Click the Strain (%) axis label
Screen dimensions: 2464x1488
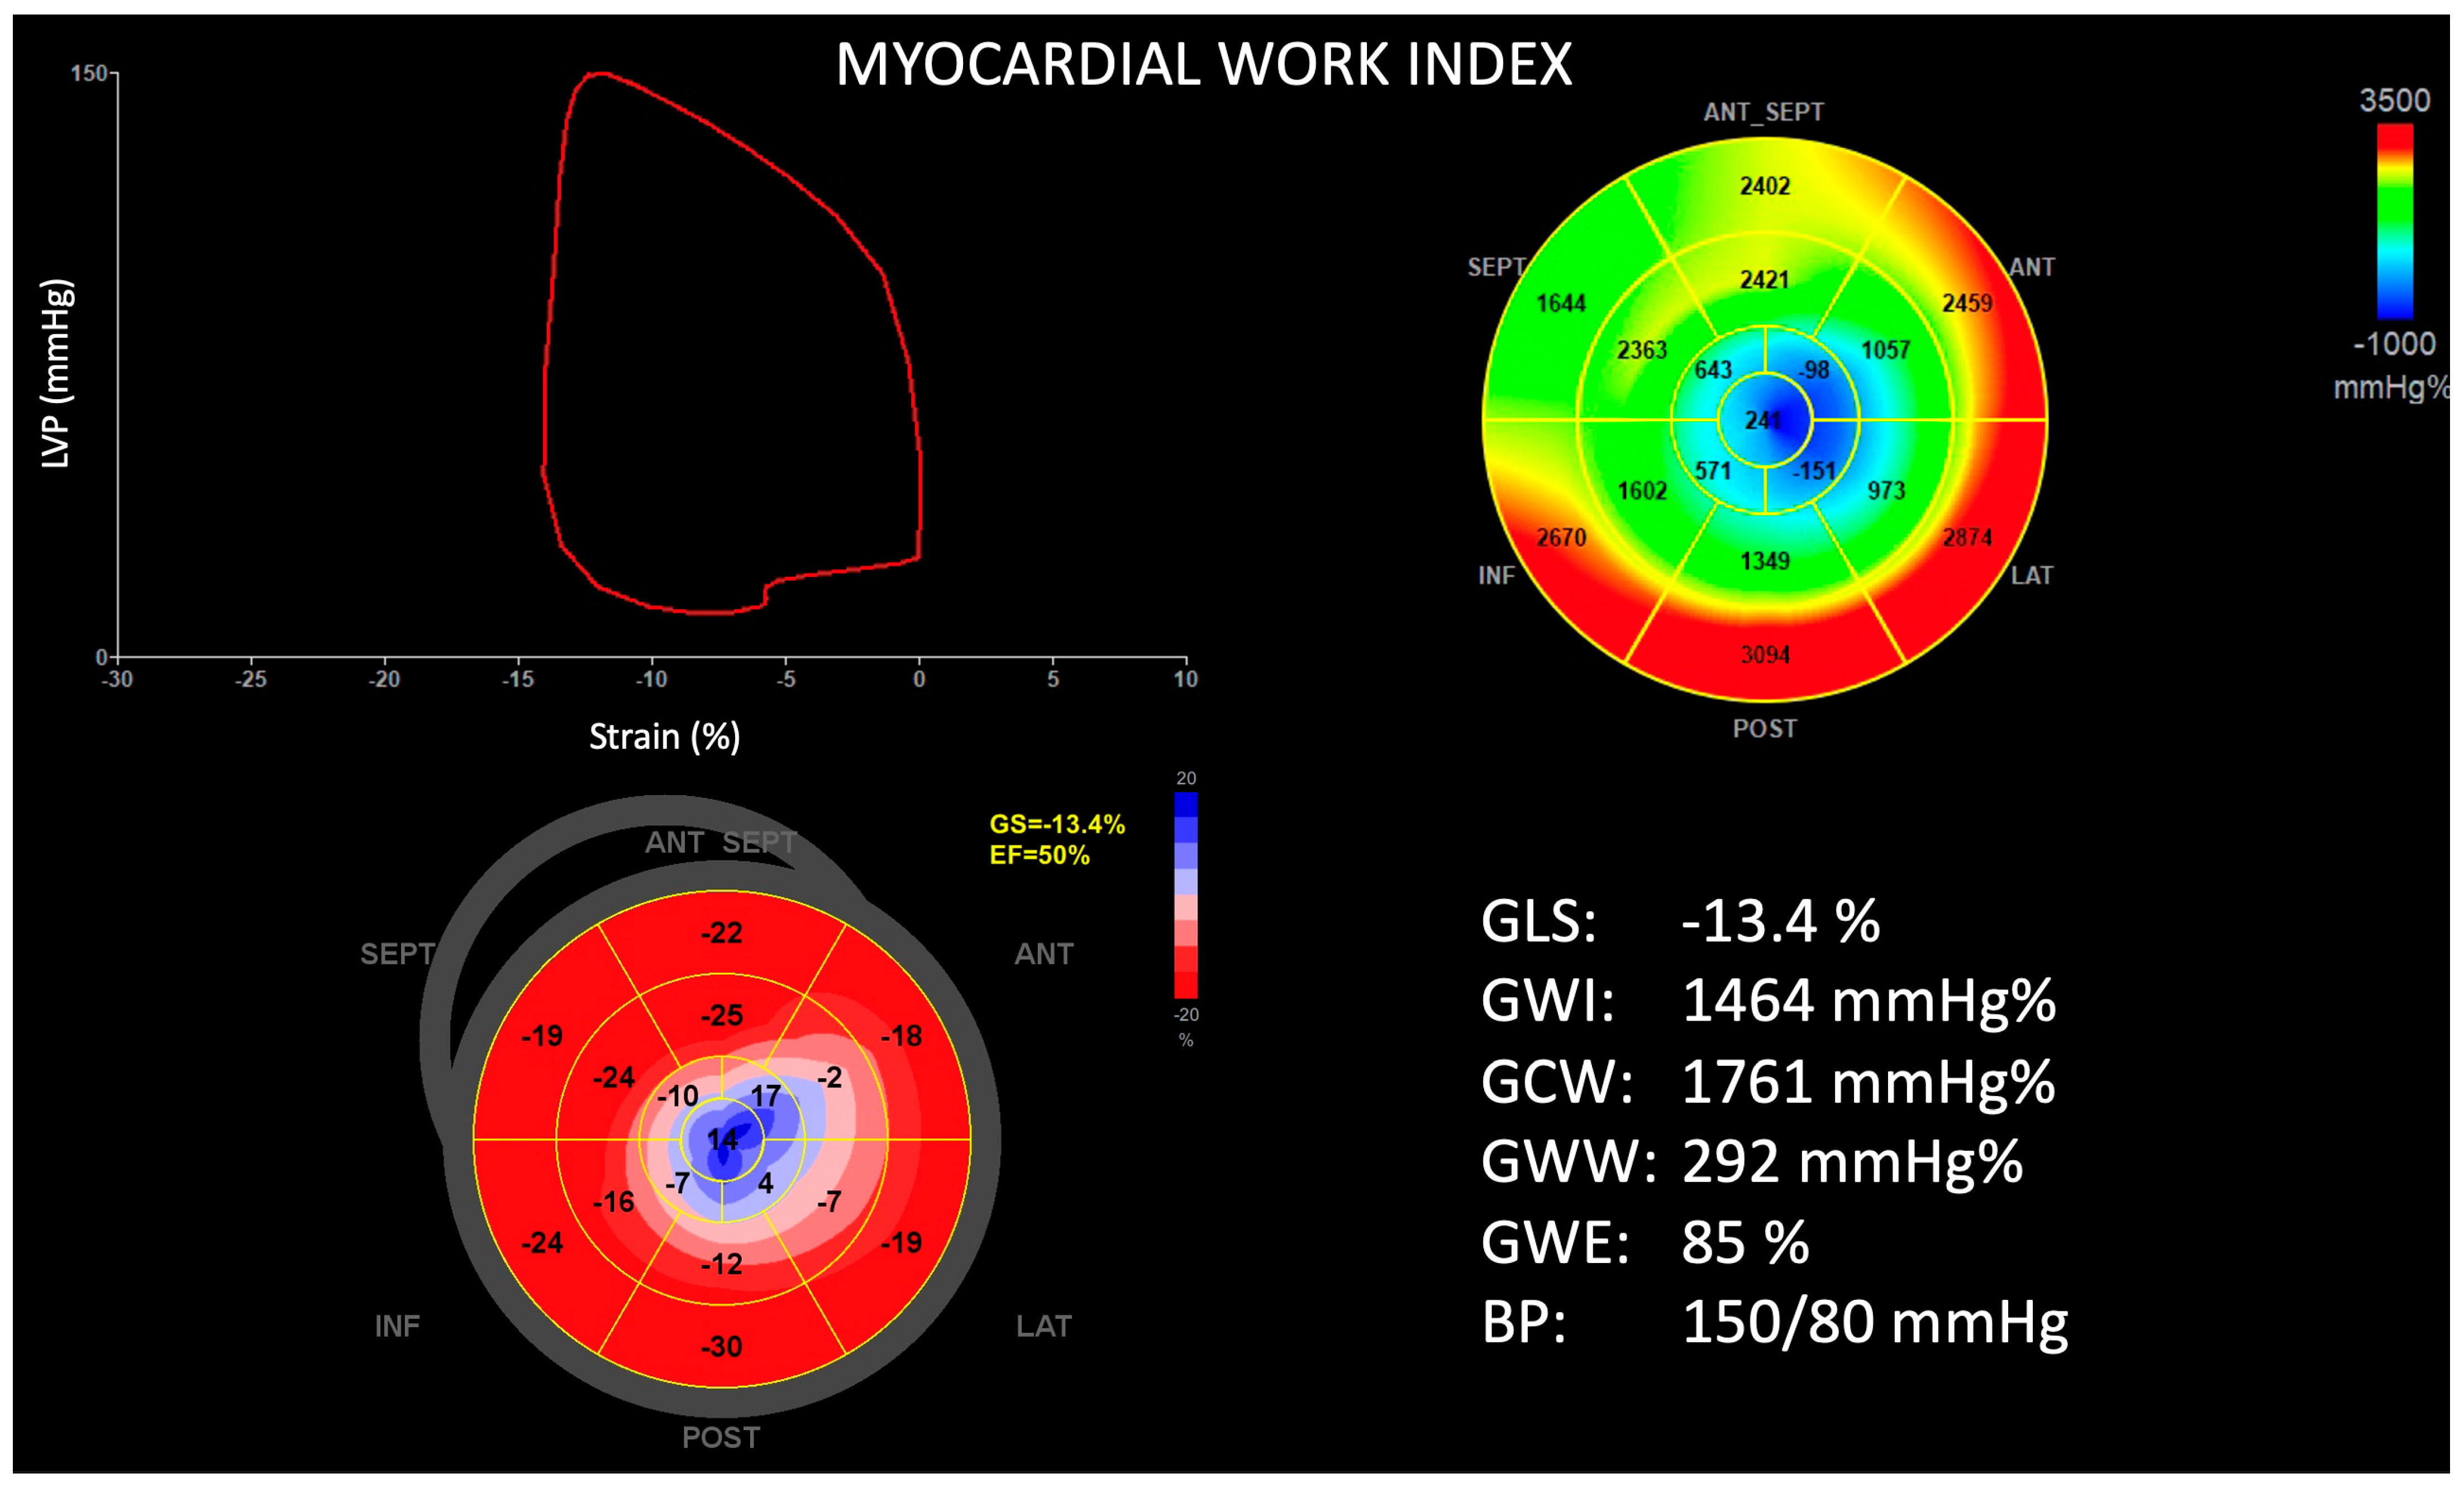point(664,736)
